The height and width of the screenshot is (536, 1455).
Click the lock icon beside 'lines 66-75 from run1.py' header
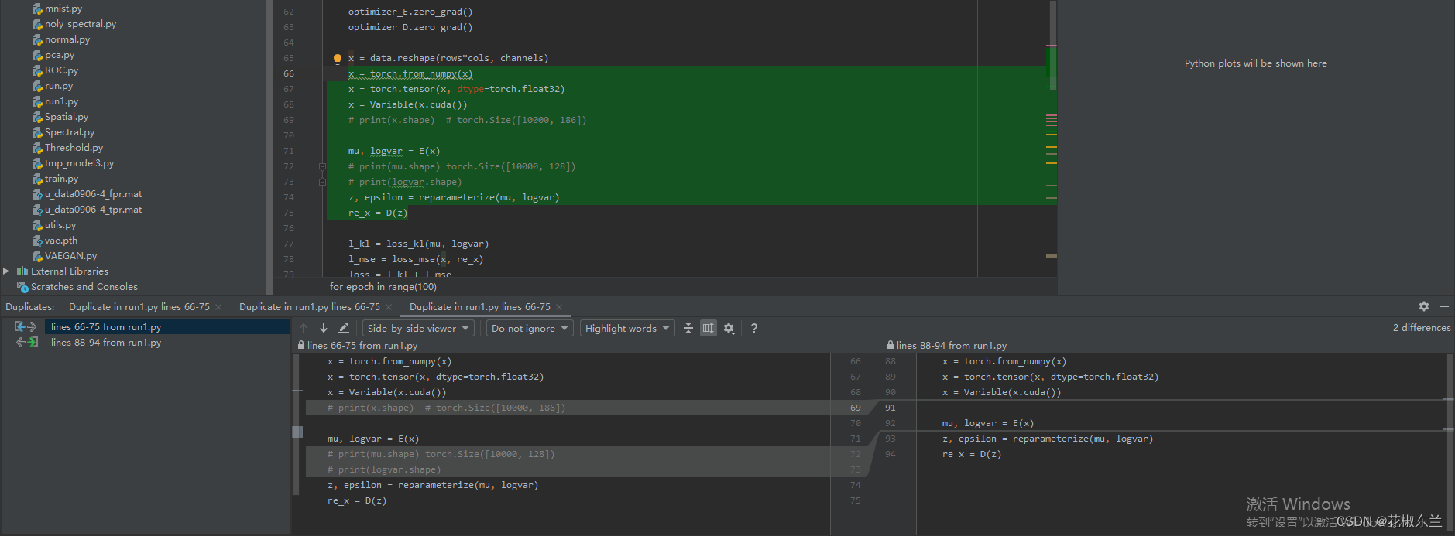pos(302,345)
